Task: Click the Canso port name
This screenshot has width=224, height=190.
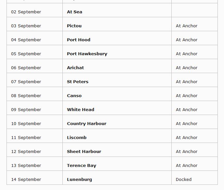Action: [x=74, y=96]
